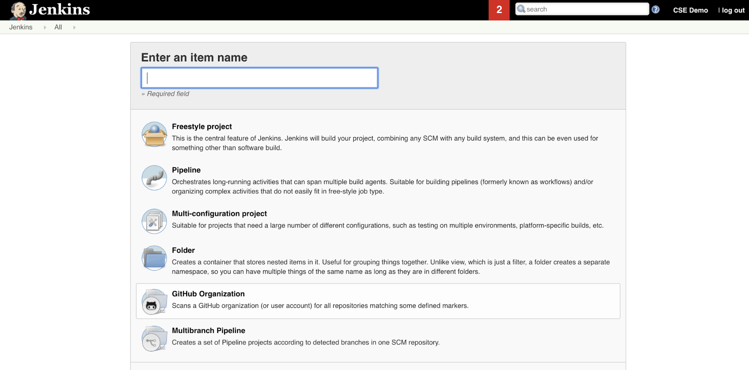The image size is (749, 370).
Task: Switch to the All view in breadcrumbs
Action: [x=58, y=27]
